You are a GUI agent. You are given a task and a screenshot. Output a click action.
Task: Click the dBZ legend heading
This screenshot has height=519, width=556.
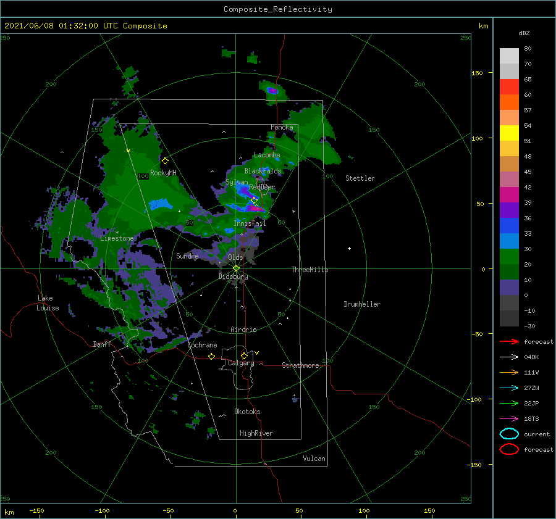524,33
